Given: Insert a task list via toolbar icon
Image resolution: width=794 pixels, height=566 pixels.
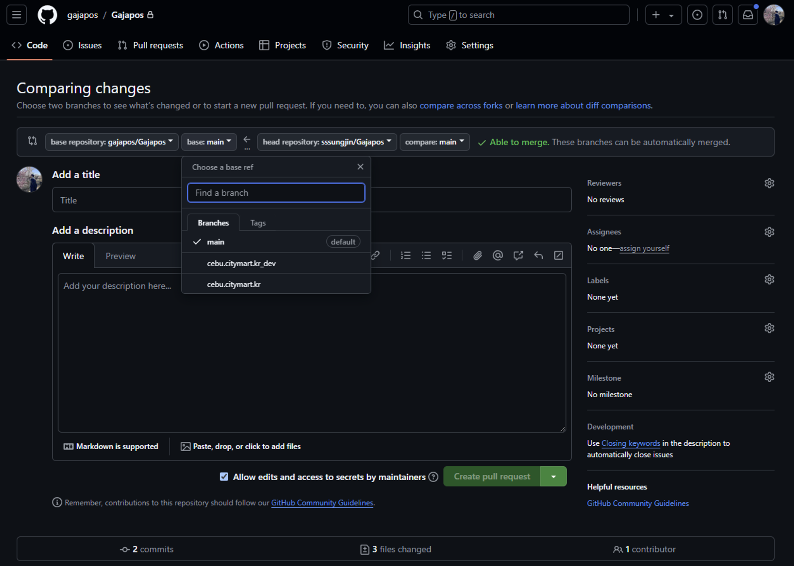Looking at the screenshot, I should point(447,256).
